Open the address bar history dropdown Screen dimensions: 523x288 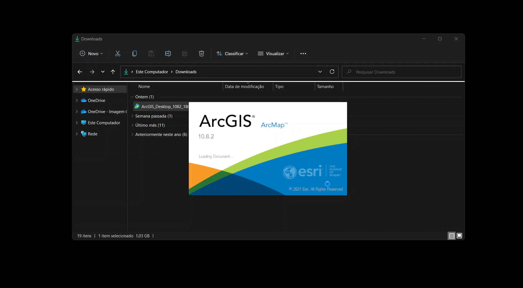320,72
